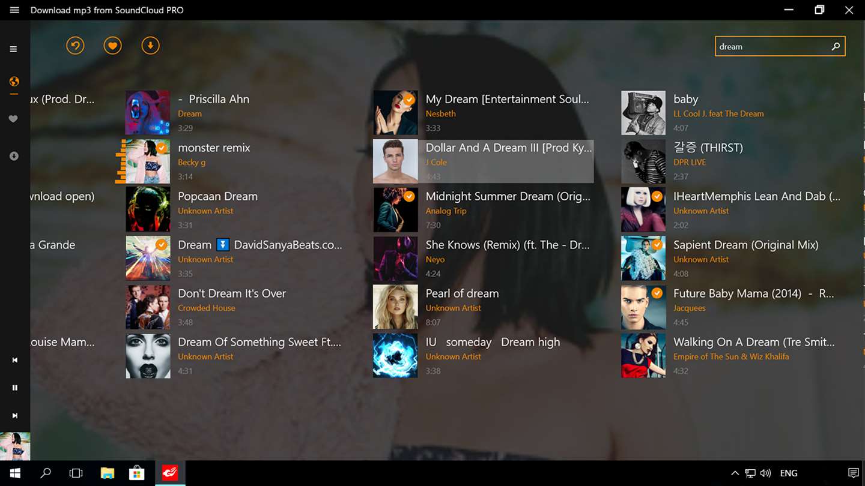
Task: Pause the current track
Action: click(15, 388)
